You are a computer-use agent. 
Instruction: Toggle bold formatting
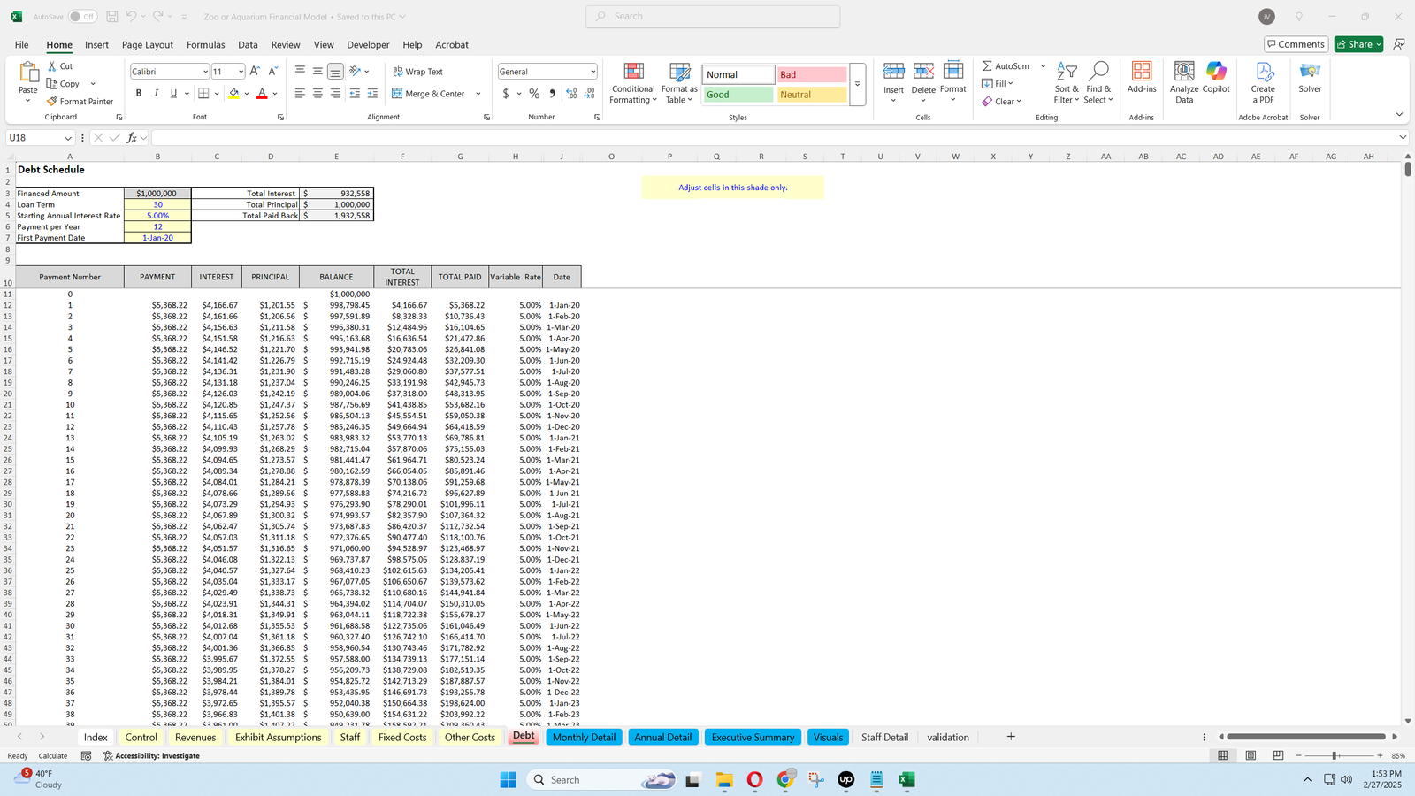pos(139,94)
